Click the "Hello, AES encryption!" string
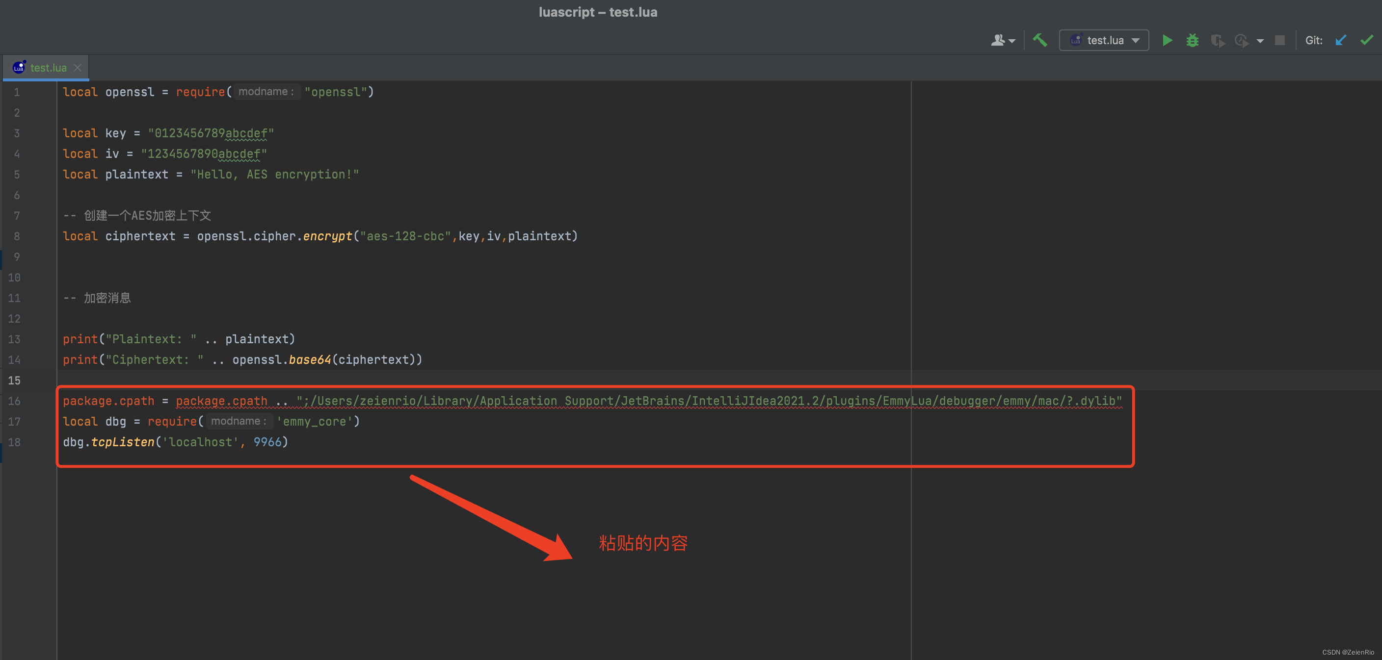This screenshot has height=660, width=1382. 275,174
